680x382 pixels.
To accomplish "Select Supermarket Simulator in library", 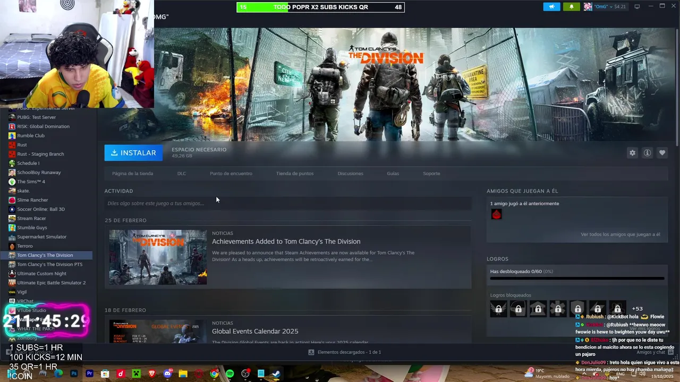I will tap(41, 237).
